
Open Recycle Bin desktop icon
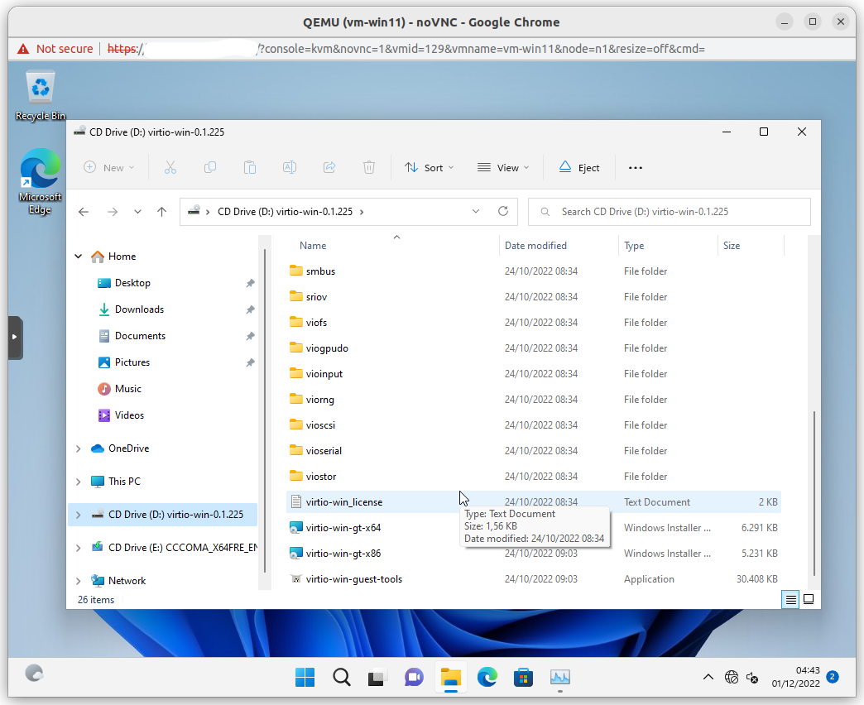[41, 95]
